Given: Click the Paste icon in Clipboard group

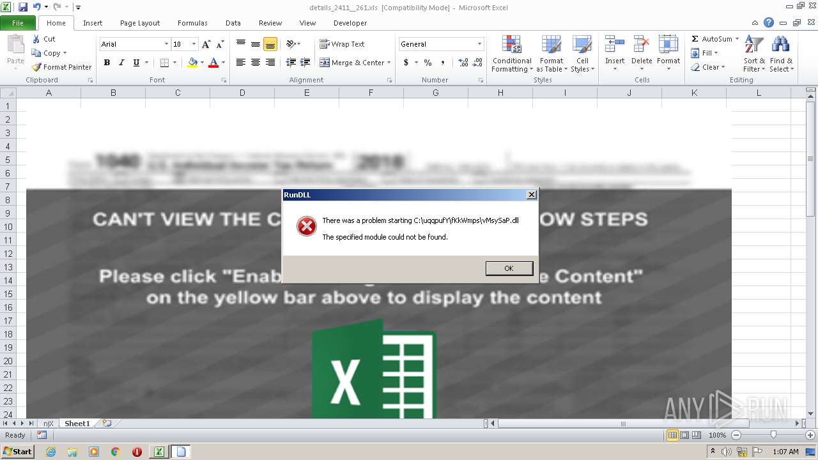Looking at the screenshot, I should (15, 45).
